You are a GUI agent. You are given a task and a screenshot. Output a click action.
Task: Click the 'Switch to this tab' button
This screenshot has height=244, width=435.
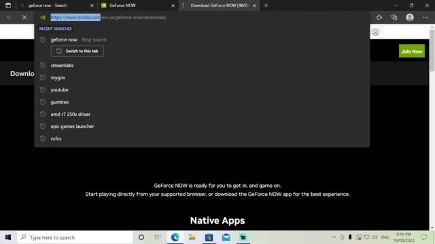(77, 52)
